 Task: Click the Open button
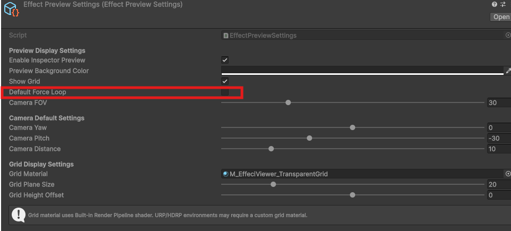pyautogui.click(x=501, y=17)
